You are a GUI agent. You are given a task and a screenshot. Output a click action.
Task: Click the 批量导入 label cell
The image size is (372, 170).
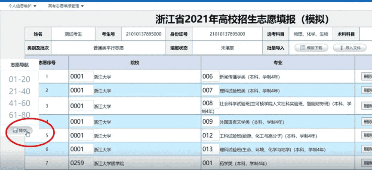pos(275,48)
